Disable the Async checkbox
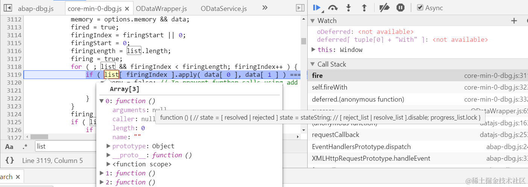Image resolution: width=528 pixels, height=187 pixels. coord(420,8)
